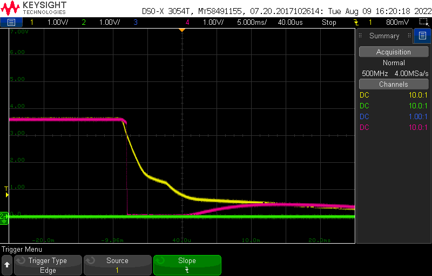Click the trigger level T marker
This screenshot has width=432, height=276.
click(x=6, y=191)
